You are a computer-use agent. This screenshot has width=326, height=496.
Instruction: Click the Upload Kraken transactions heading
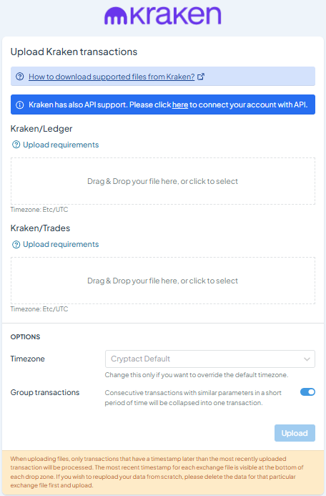(74, 52)
